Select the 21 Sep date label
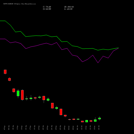The image size is (134, 134). pyautogui.click(x=39, y=128)
